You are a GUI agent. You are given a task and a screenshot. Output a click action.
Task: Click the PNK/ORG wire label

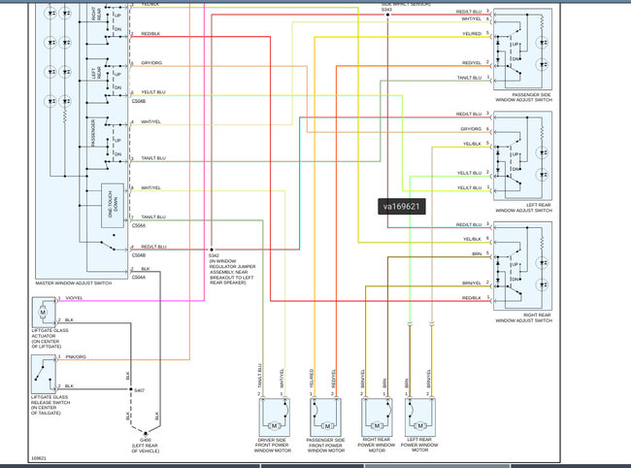pos(76,357)
